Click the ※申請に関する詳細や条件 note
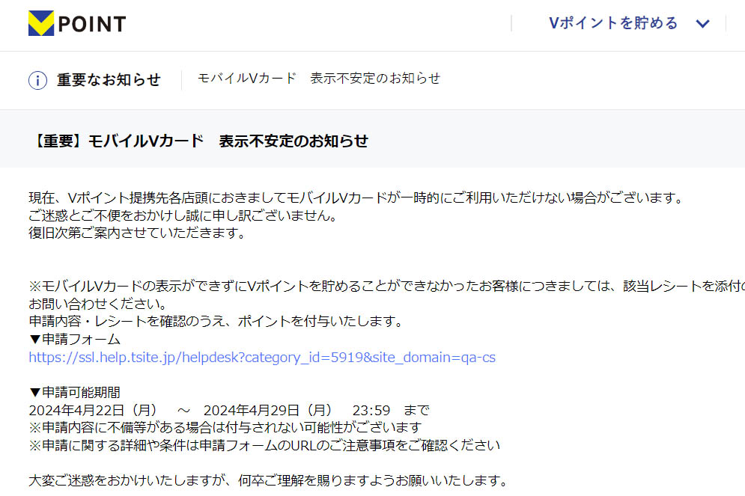The image size is (745, 496). pyautogui.click(x=264, y=445)
